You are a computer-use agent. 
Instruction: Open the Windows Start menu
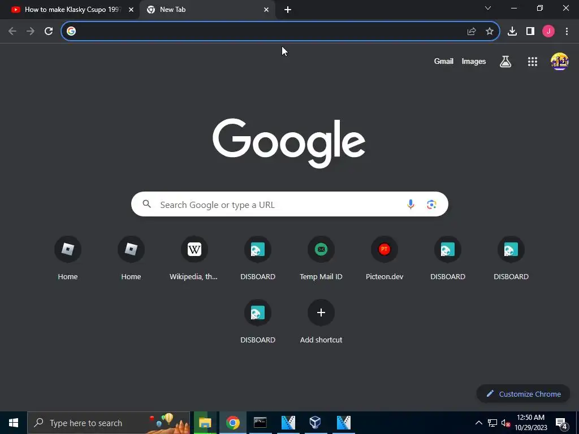(14, 423)
